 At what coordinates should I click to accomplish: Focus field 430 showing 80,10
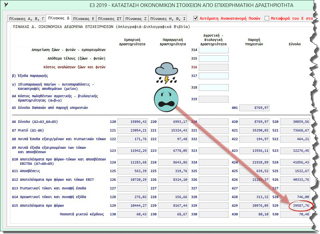(x=254, y=214)
